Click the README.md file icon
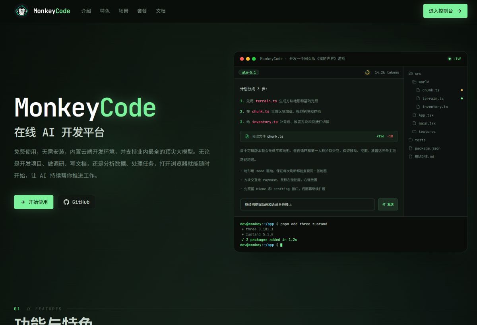This screenshot has width=477, height=325. tap(411, 157)
